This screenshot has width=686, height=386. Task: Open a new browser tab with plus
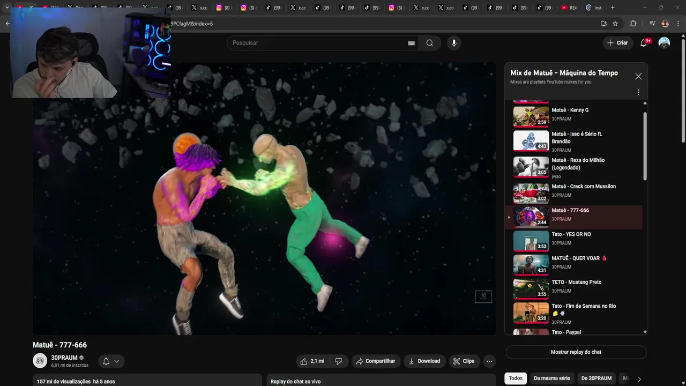point(613,8)
